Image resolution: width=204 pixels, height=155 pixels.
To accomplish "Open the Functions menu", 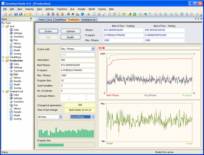I will 62,9.
